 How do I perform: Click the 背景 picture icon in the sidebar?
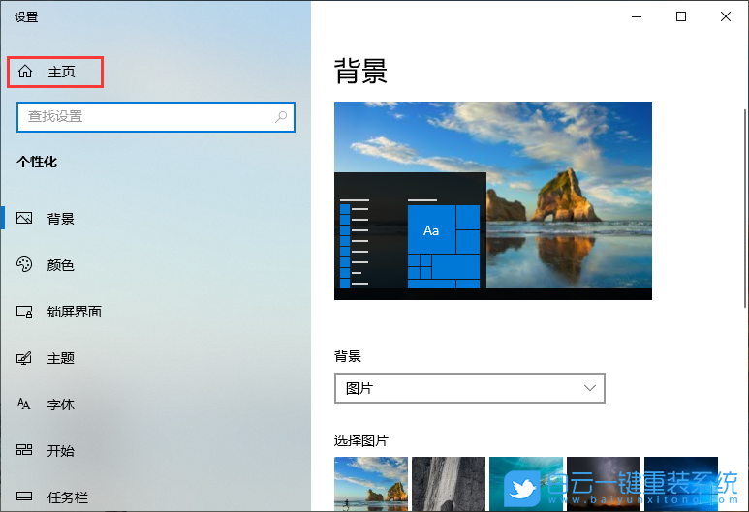(24, 218)
